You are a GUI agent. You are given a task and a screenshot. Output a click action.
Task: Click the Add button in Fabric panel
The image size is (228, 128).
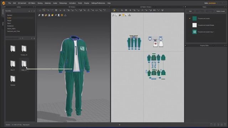click(x=190, y=11)
